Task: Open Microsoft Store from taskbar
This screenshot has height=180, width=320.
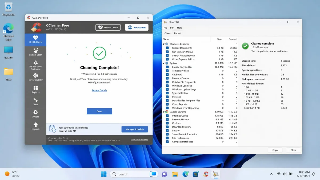Action: 196,174
